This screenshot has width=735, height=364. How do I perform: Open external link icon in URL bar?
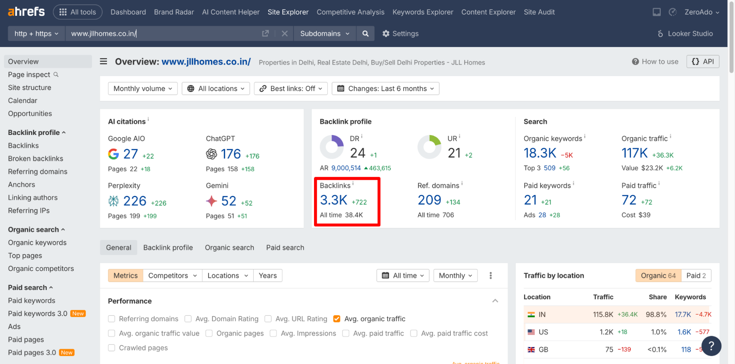tap(265, 33)
